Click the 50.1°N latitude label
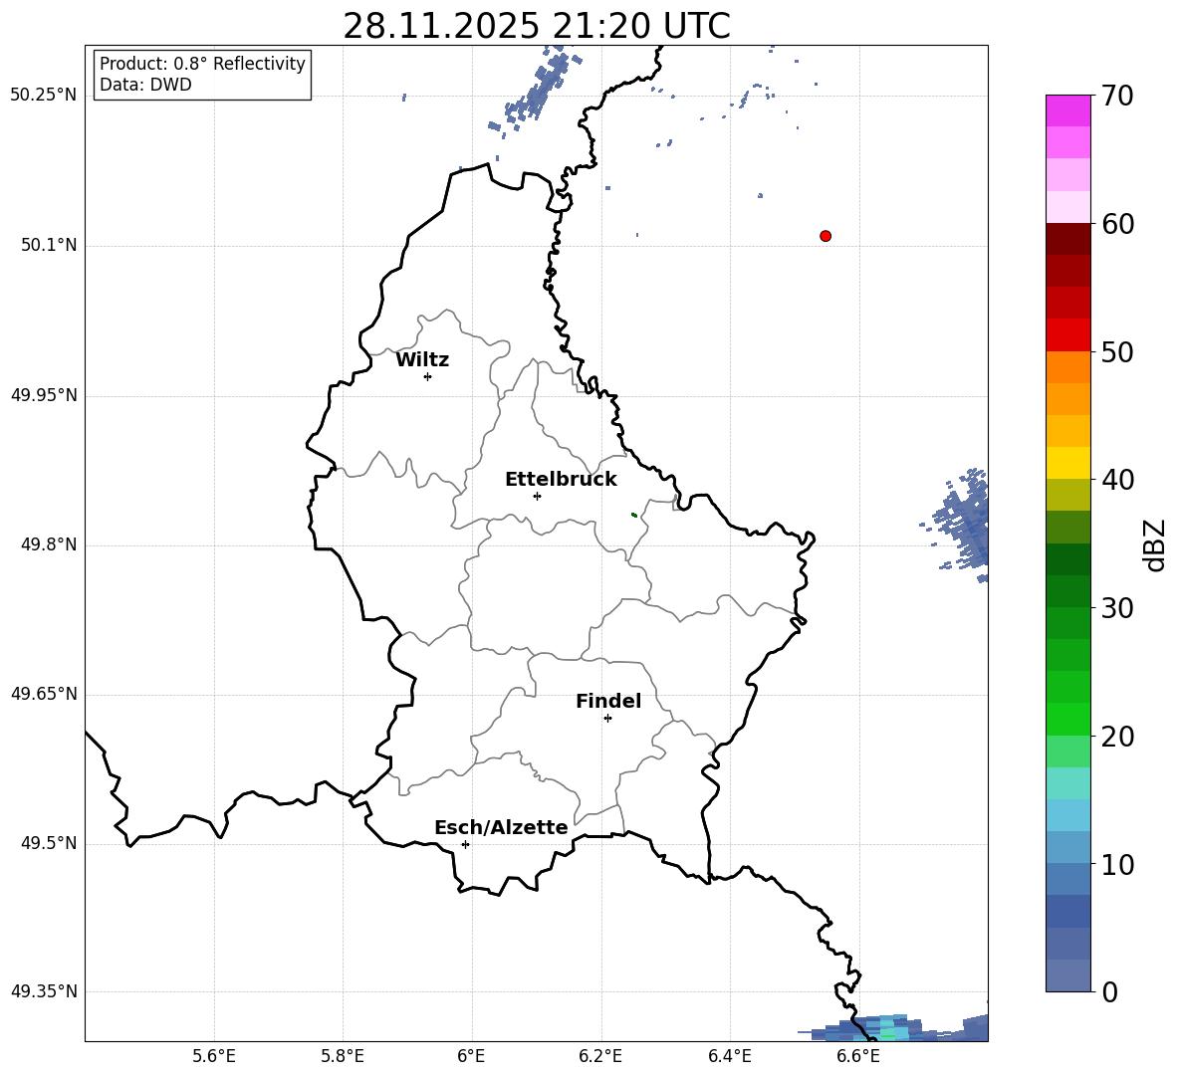1179x1076 pixels. click(x=49, y=245)
